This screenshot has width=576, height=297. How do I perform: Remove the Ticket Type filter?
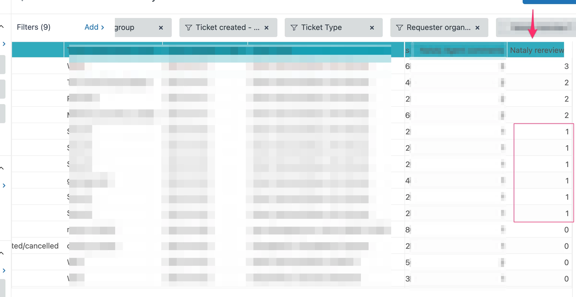point(372,28)
